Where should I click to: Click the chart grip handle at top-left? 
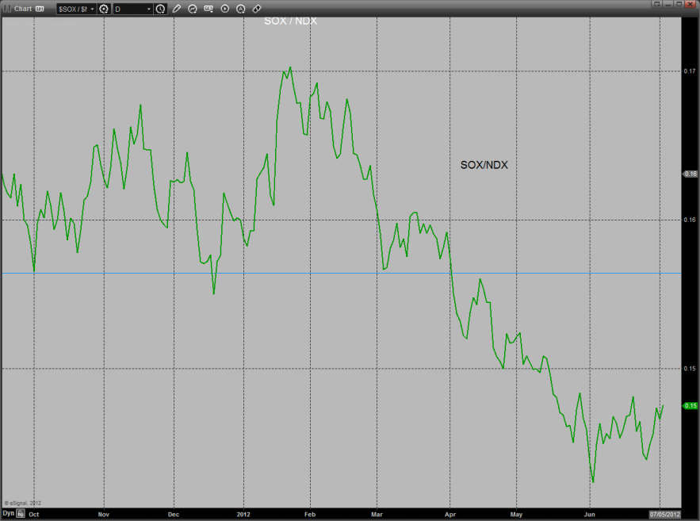pos(6,9)
